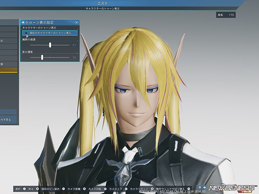Select the gold highlighted row in left menu
259x194 pixels.
pyautogui.click(x=9, y=70)
